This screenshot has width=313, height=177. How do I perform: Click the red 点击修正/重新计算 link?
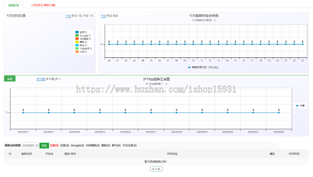pos(43,5)
